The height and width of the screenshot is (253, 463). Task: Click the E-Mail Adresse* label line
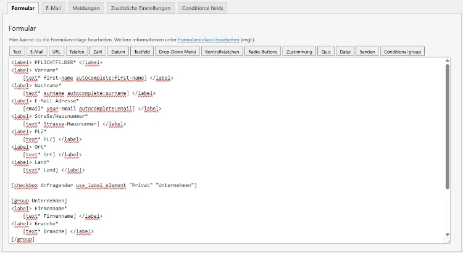(x=45, y=101)
